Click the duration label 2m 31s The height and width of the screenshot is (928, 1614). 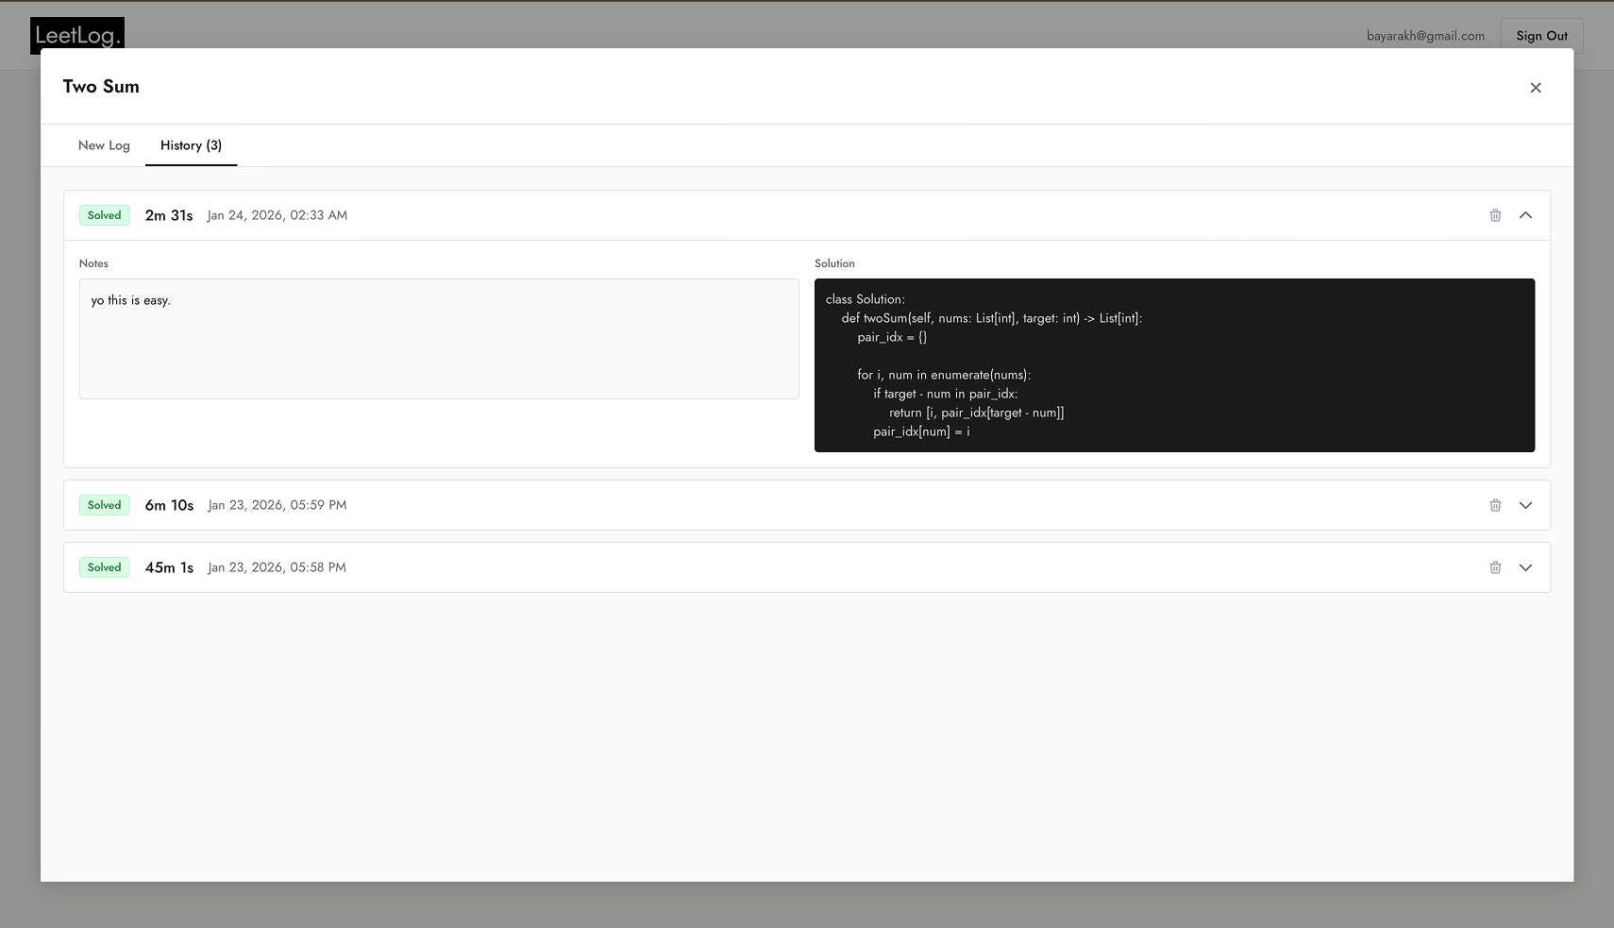click(169, 214)
